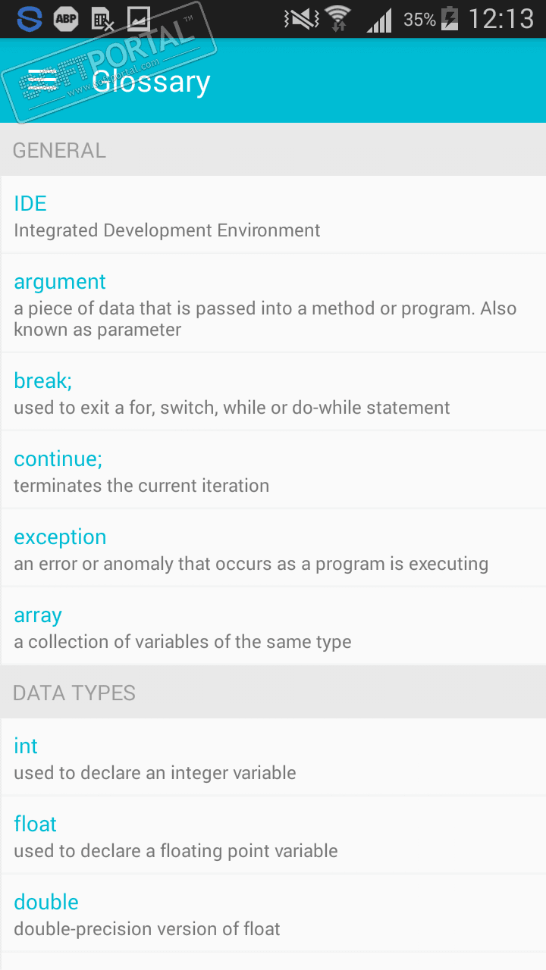This screenshot has width=546, height=970.
Task: Tap the Adblock Plus status icon
Action: [66, 19]
